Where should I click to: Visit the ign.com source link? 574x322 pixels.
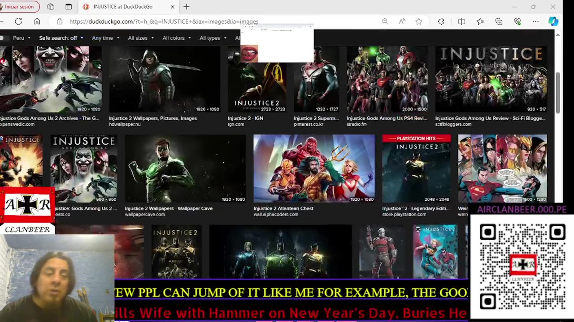(236, 124)
